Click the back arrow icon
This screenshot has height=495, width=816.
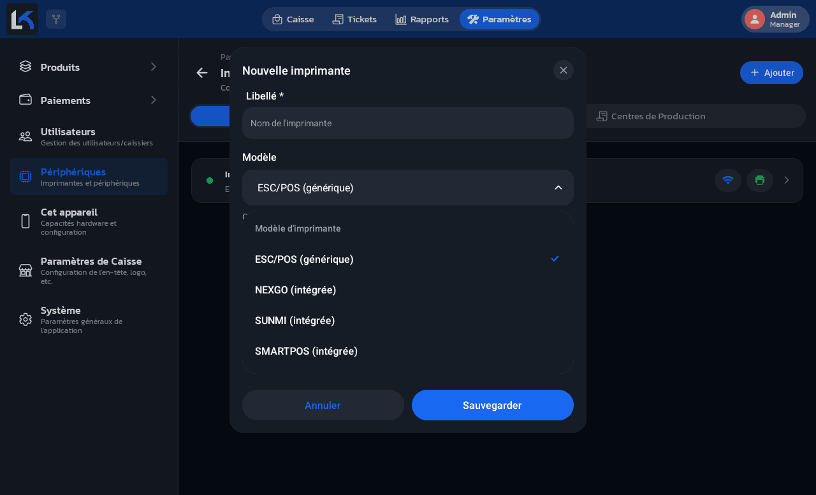(x=202, y=73)
